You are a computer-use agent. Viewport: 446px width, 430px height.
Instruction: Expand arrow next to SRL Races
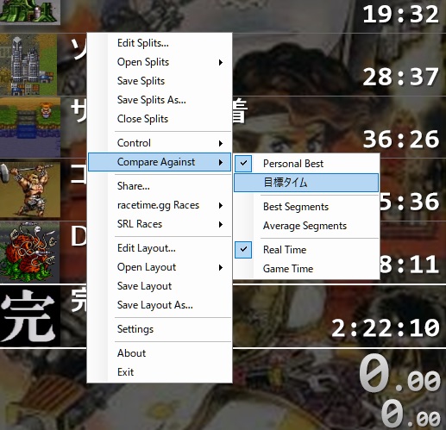point(221,224)
